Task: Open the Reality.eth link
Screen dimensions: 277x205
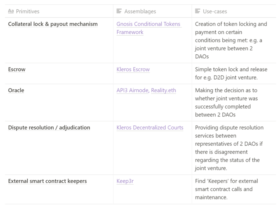Action: (163, 90)
